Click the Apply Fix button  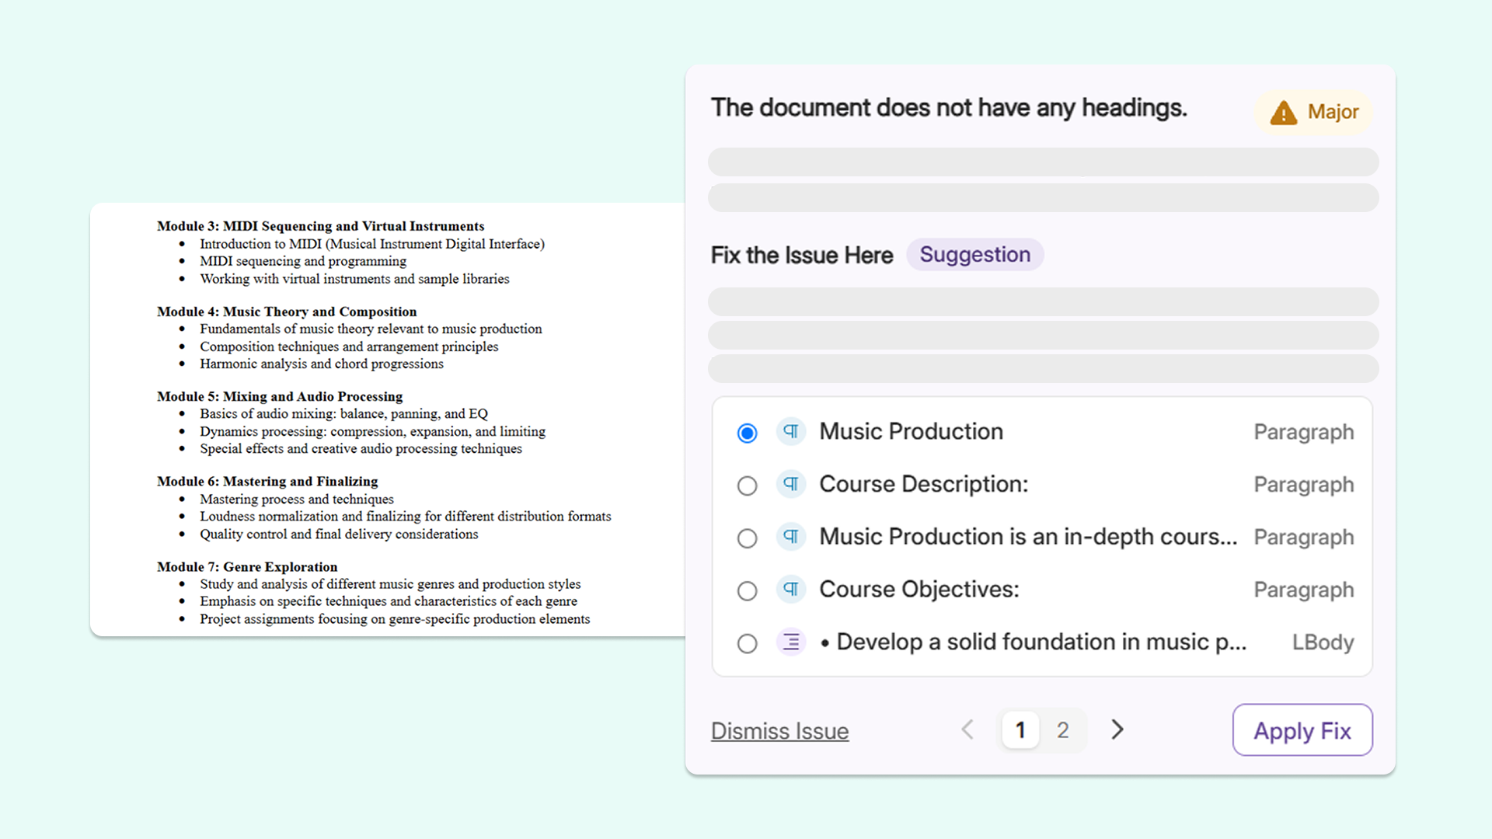pyautogui.click(x=1302, y=730)
